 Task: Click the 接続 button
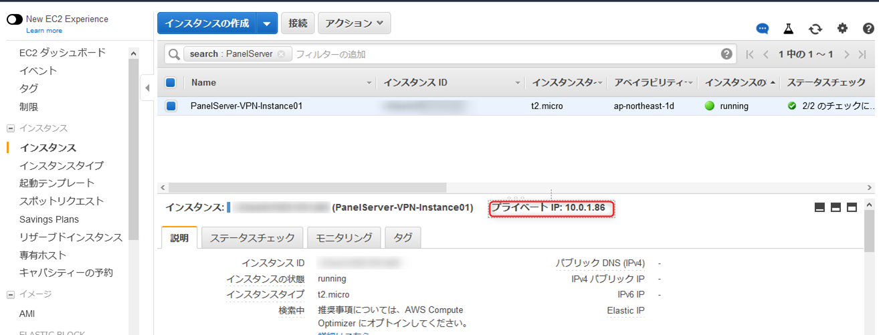coord(298,23)
